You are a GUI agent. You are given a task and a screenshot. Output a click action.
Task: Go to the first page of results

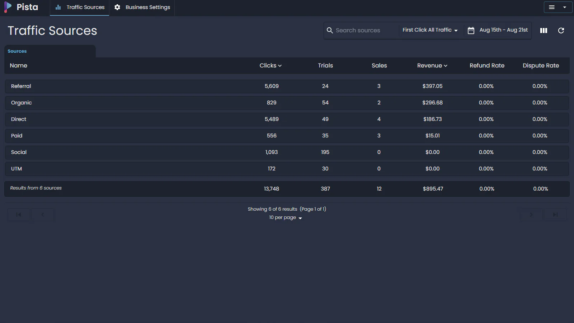(x=19, y=215)
